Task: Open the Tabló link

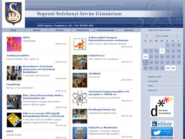Action: pos(151,86)
